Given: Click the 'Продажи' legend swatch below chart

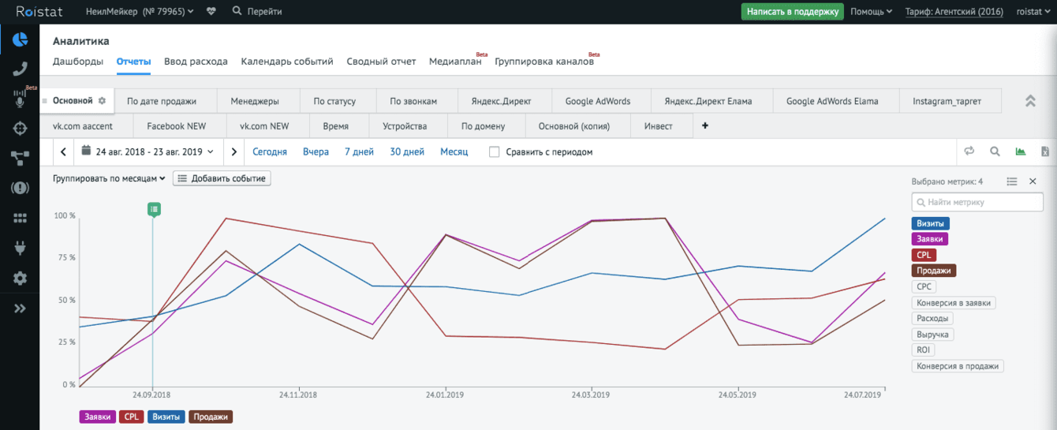Looking at the screenshot, I should pyautogui.click(x=211, y=417).
